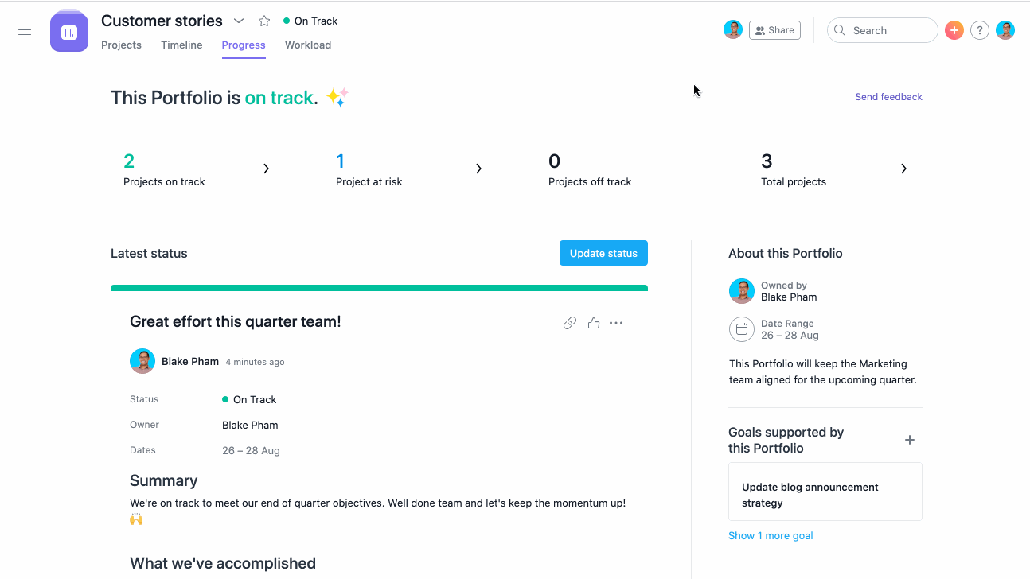Click the Date Range calendar icon

pyautogui.click(x=742, y=329)
